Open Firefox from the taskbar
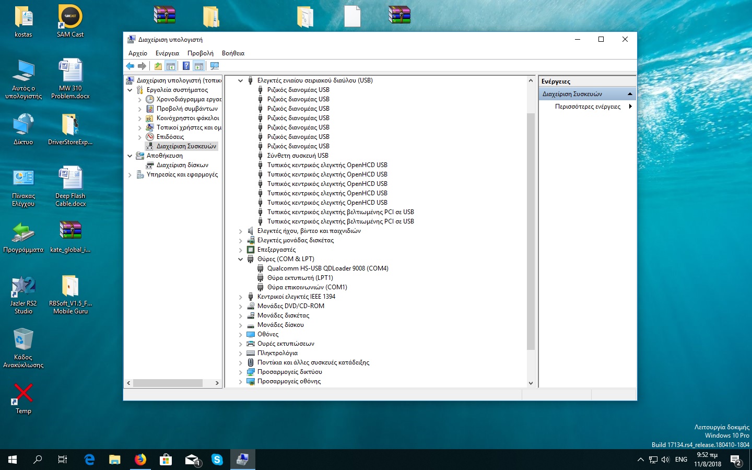The width and height of the screenshot is (752, 470). (x=140, y=460)
